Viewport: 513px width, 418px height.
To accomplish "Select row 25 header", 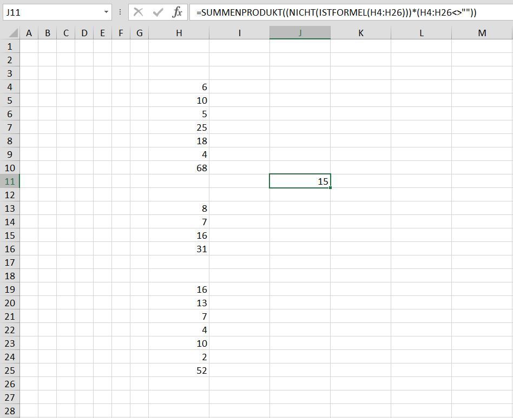I will (10, 370).
